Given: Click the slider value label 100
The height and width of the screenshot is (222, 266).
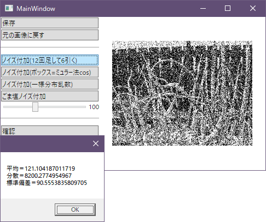Looking at the screenshot, I should coord(94,107).
